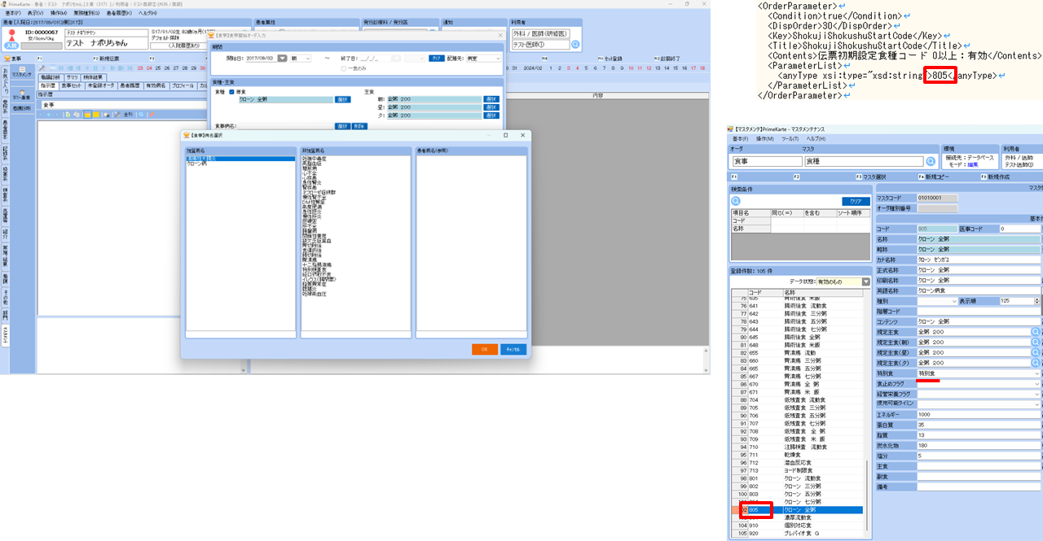Select row 801 クローン 流動食 in master list
Screen dimensions: 1043x541
point(797,478)
